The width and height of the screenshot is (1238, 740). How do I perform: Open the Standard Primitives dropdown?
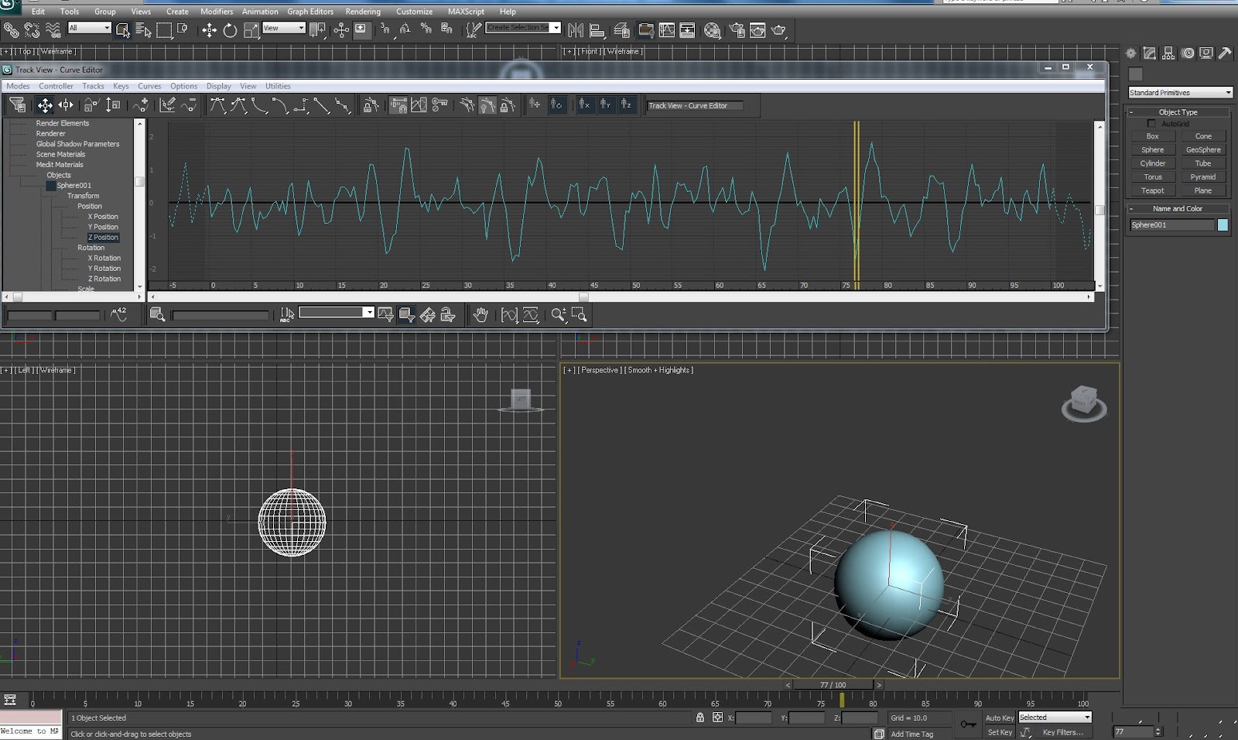[1180, 93]
